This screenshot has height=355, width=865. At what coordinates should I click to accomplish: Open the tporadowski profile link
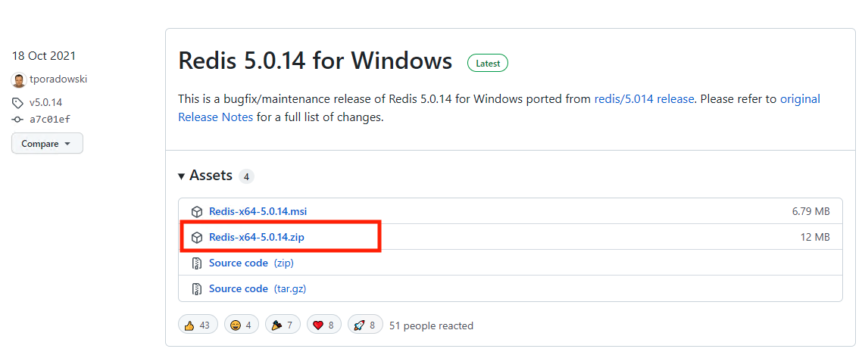(58, 79)
